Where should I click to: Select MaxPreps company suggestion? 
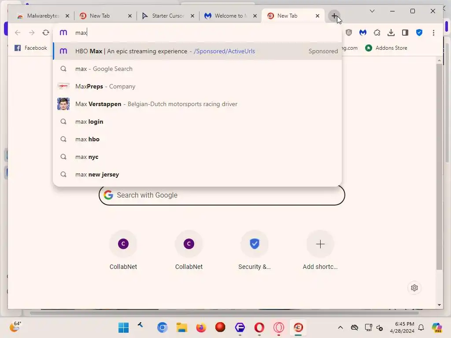[197, 86]
